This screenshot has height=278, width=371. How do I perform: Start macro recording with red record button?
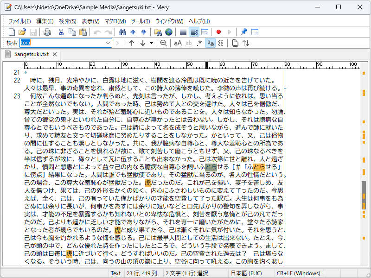coord(218,32)
